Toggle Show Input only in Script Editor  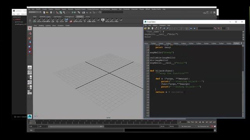coord(175,28)
